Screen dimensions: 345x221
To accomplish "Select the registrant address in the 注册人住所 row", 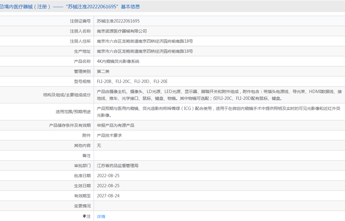I will pos(145,41).
